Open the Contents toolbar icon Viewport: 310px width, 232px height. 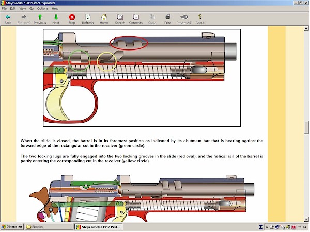136,17
